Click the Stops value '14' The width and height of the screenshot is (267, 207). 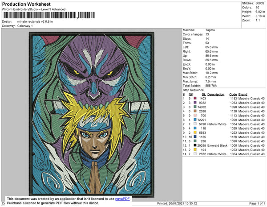click(207, 38)
